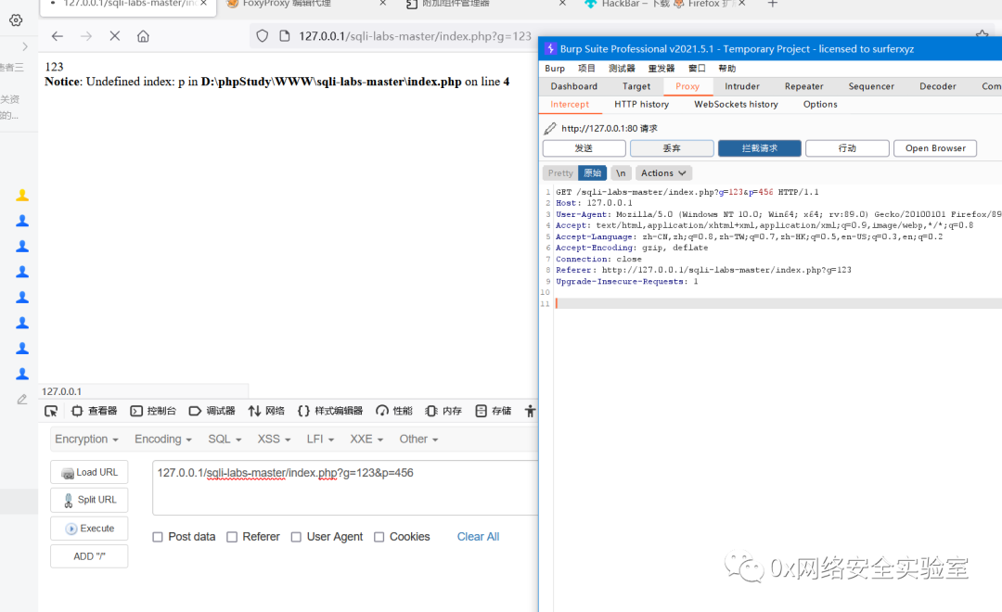Tick the Referer checkbox
1002x612 pixels.
[x=232, y=537]
